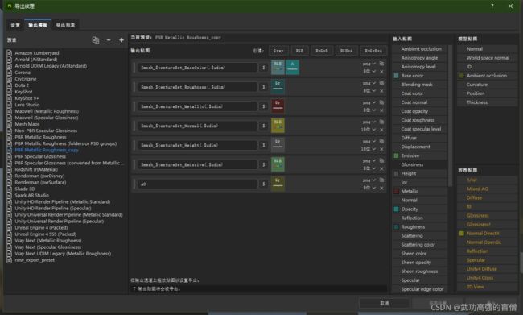
Task: Click the Height file name field
Action: [197, 145]
